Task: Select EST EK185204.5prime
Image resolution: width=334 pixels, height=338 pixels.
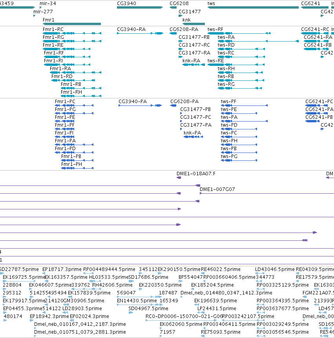Action: point(212,285)
